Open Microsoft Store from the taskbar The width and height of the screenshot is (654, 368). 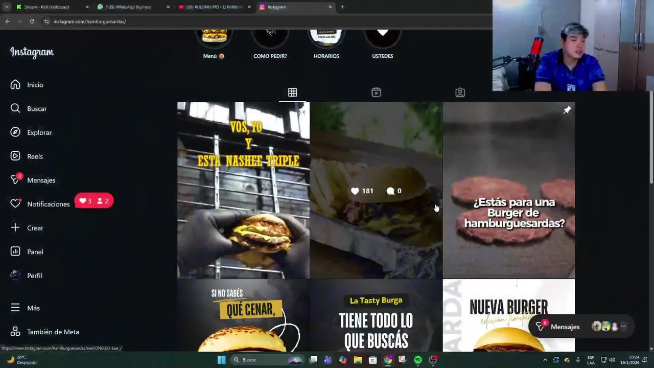click(373, 360)
